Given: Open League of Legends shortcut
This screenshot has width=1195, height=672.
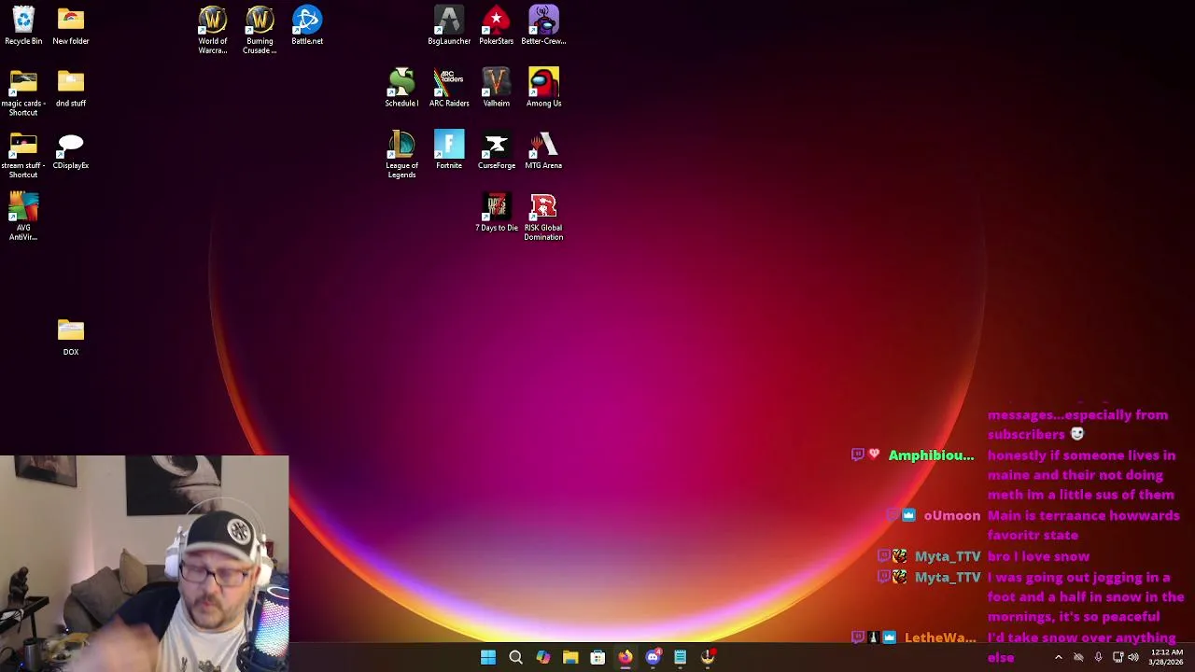Looking at the screenshot, I should click(x=401, y=154).
